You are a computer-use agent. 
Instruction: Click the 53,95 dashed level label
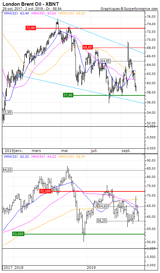[x=7, y=112]
